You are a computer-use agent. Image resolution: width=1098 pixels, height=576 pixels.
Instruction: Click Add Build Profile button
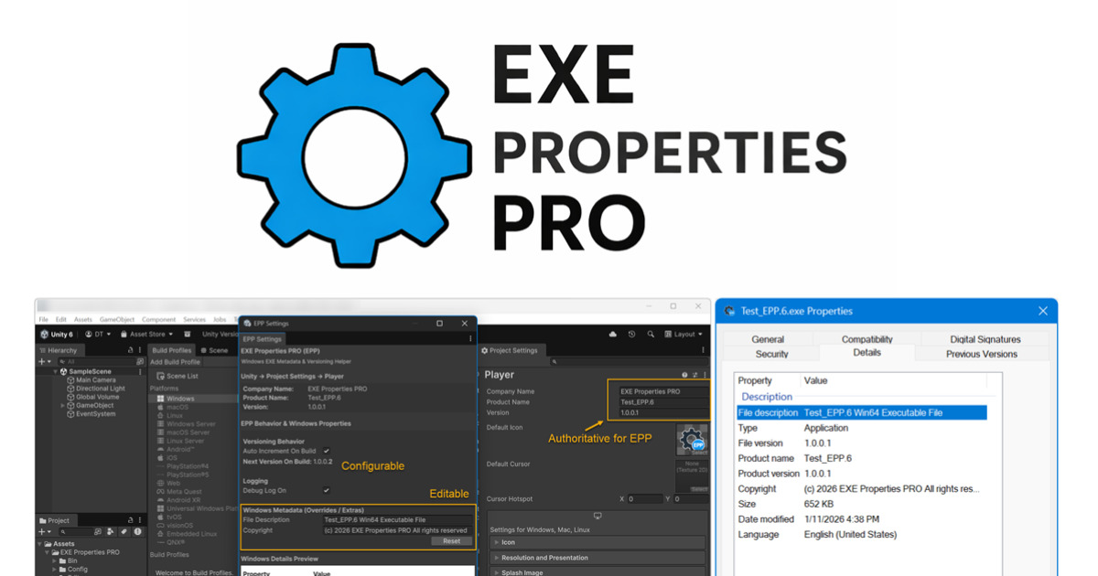[175, 362]
